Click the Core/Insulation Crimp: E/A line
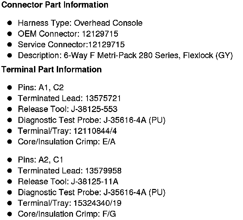This screenshot has width=243, height=220. 66,142
